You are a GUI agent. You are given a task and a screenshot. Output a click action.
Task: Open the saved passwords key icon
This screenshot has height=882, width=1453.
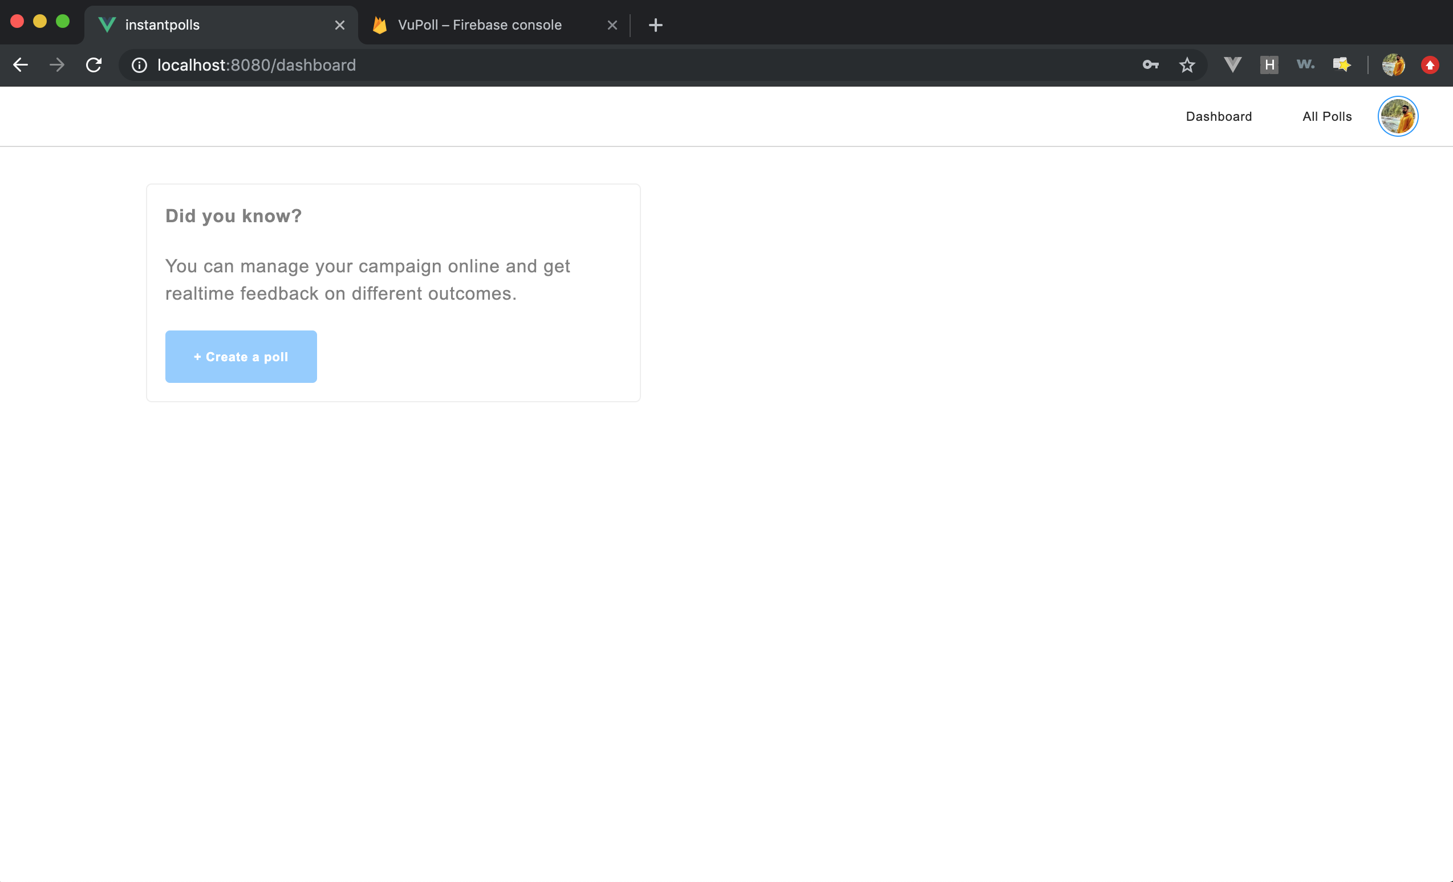tap(1151, 65)
